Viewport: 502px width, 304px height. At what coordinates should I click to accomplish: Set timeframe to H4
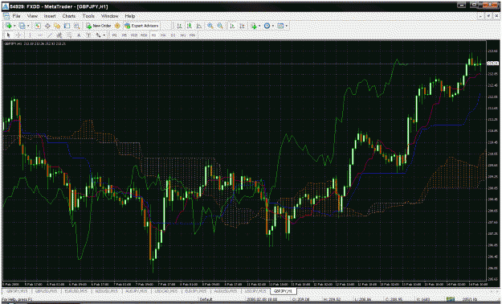click(x=163, y=35)
